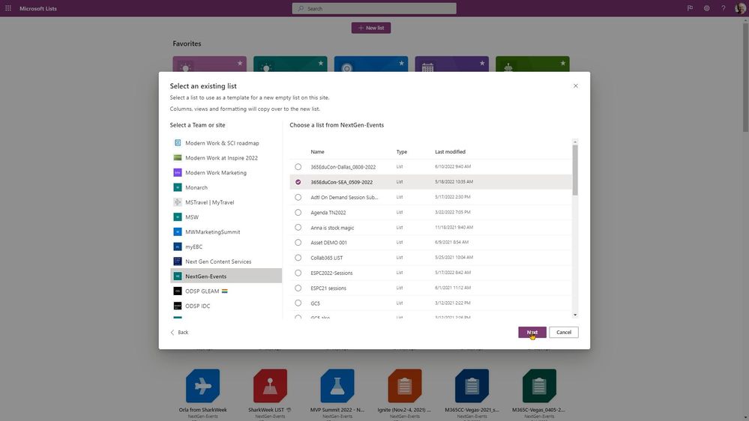The height and width of the screenshot is (421, 749).
Task: Click the feedback flag icon in header
Action: 690,8
